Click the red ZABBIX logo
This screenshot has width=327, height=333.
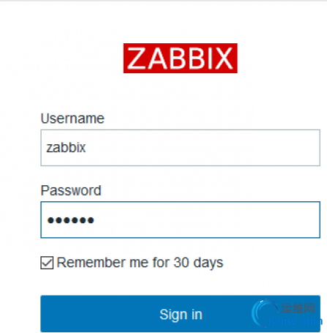click(x=180, y=58)
